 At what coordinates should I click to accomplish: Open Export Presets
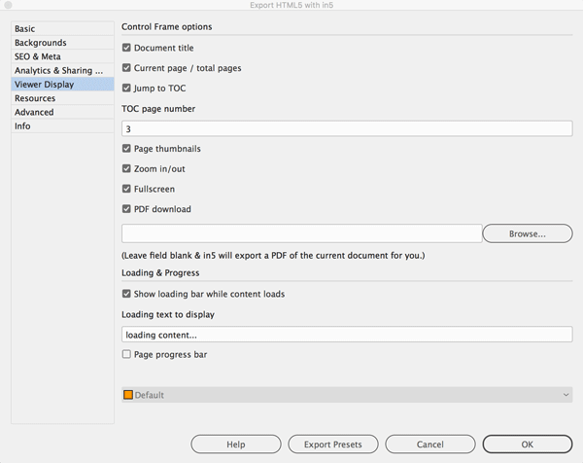[x=333, y=445]
